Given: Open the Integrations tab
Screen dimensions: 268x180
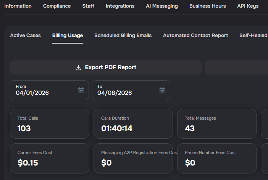Looking at the screenshot, I should point(120,6).
